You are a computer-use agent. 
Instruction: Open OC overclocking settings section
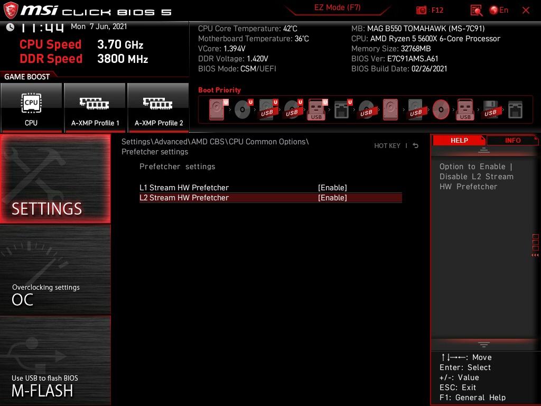55,270
